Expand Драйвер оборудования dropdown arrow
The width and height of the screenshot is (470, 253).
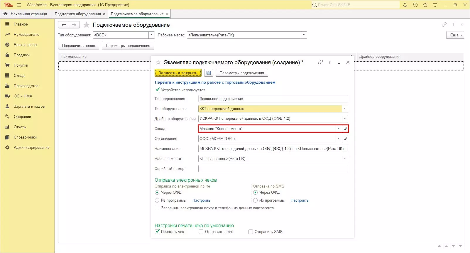[345, 119]
